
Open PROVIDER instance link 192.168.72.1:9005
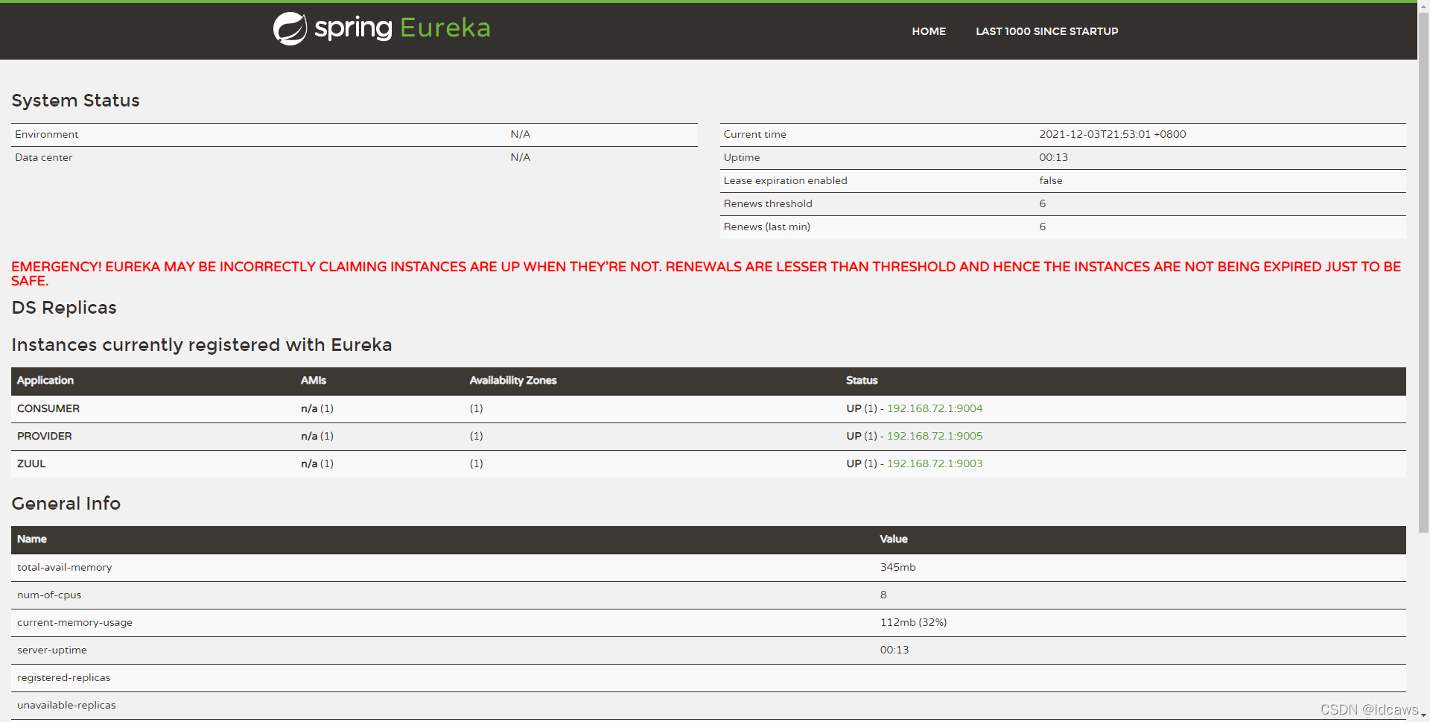click(x=934, y=436)
